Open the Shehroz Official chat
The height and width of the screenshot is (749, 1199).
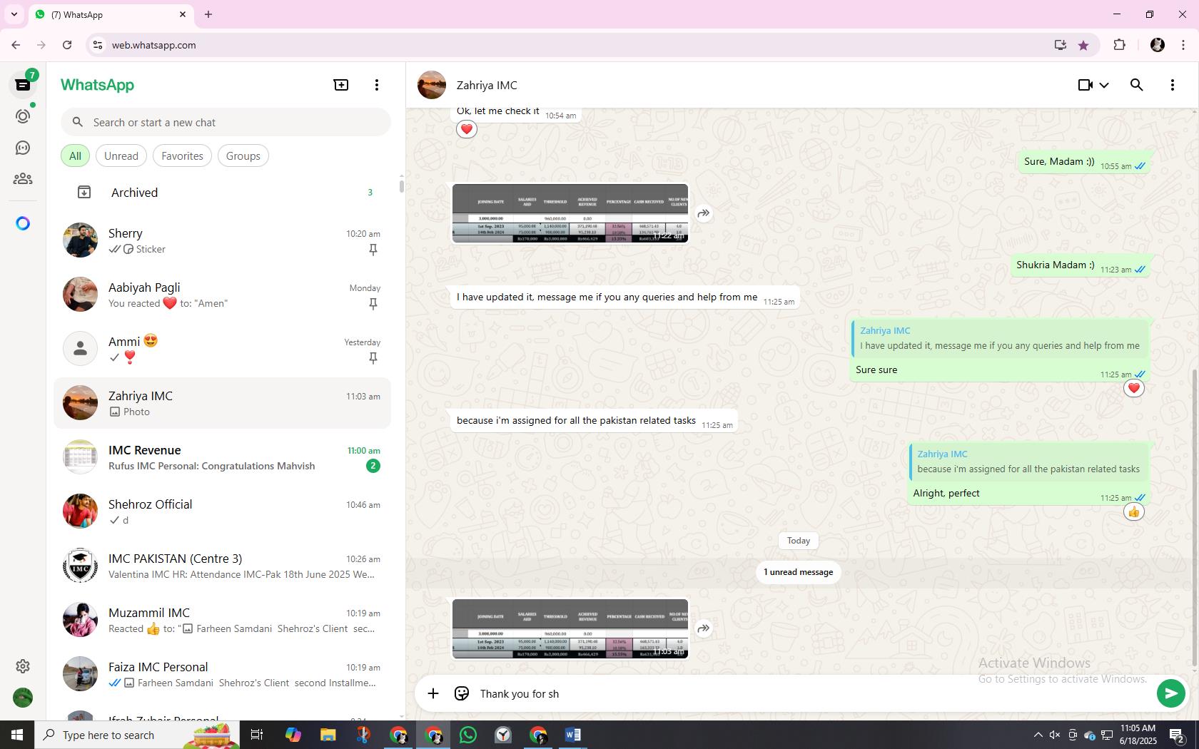tap(223, 511)
